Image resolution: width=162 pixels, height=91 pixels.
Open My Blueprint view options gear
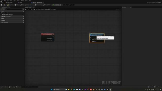click(x=23, y=9)
